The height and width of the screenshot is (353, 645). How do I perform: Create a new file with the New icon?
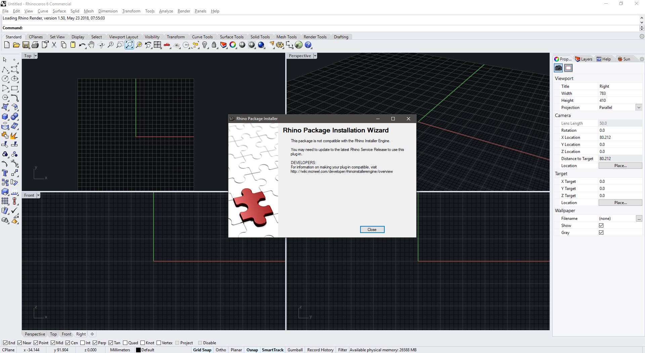[7, 45]
